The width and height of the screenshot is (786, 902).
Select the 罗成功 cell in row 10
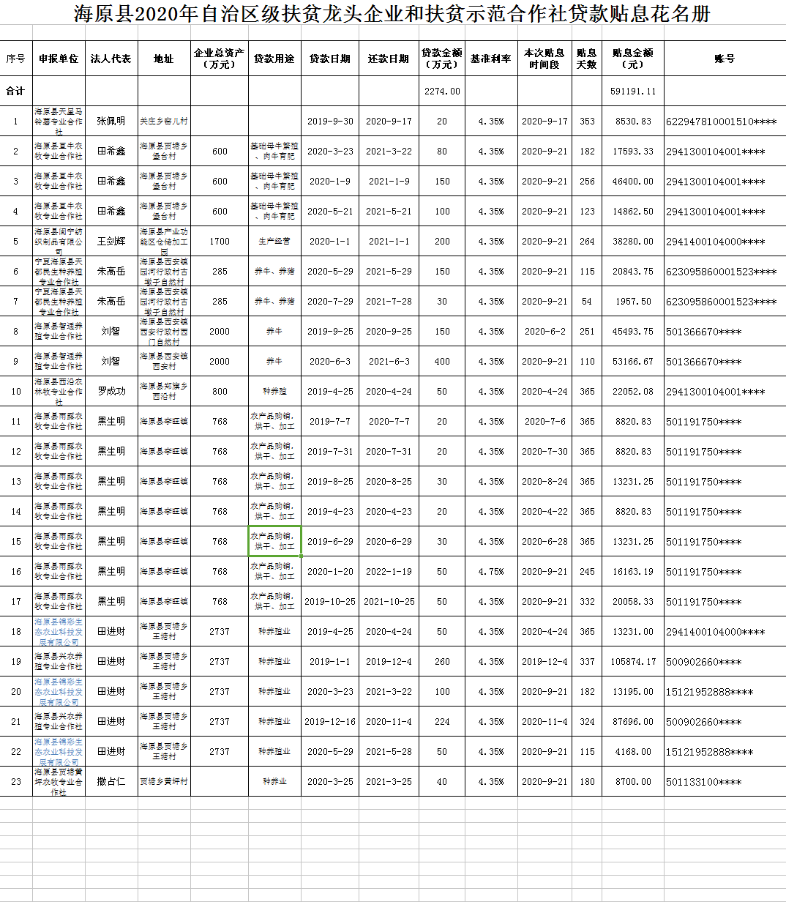[x=111, y=391]
